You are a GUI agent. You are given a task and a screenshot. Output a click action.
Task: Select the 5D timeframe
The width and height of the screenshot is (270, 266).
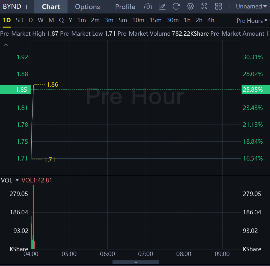pos(19,20)
